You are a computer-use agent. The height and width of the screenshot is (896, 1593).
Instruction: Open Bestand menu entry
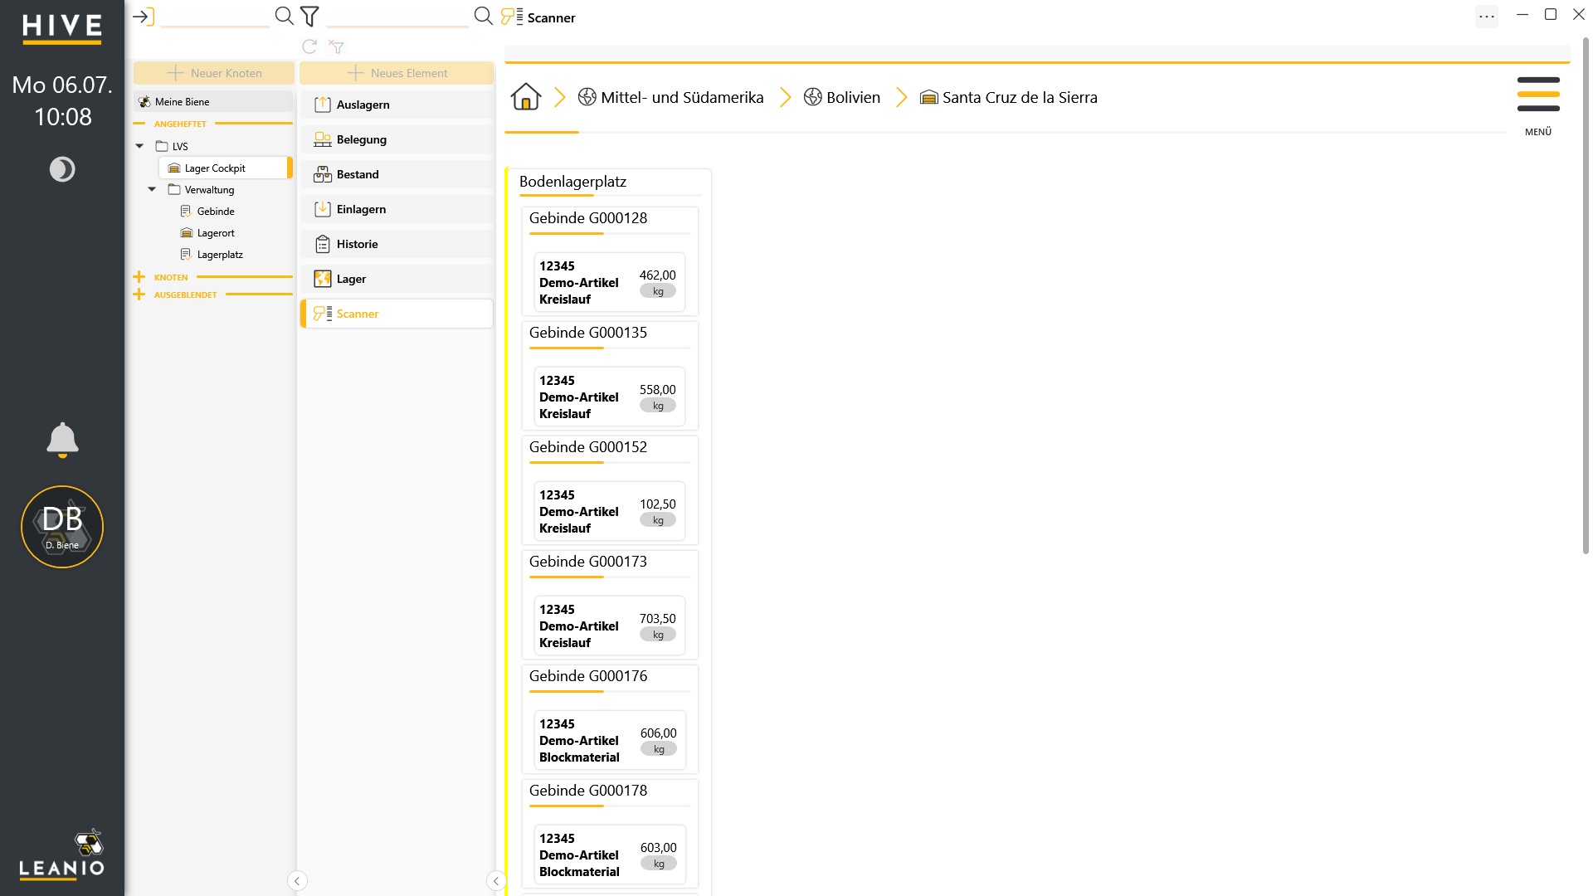(x=397, y=174)
